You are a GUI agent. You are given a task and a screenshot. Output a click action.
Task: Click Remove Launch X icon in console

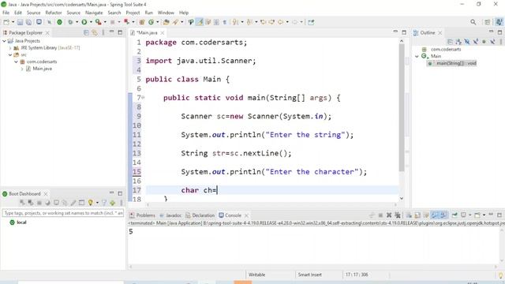(x=389, y=215)
